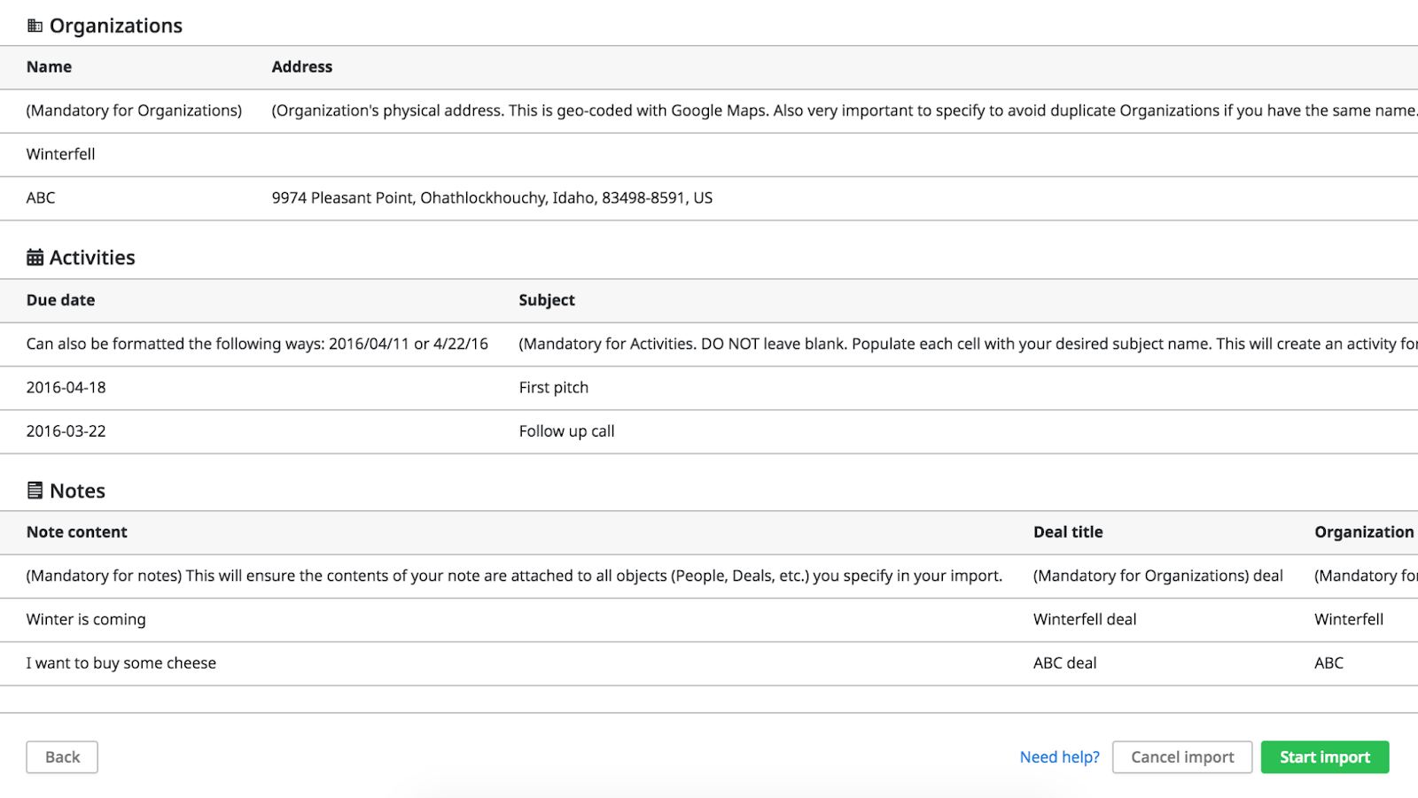Click the Address column header
The image size is (1418, 798).
click(302, 66)
